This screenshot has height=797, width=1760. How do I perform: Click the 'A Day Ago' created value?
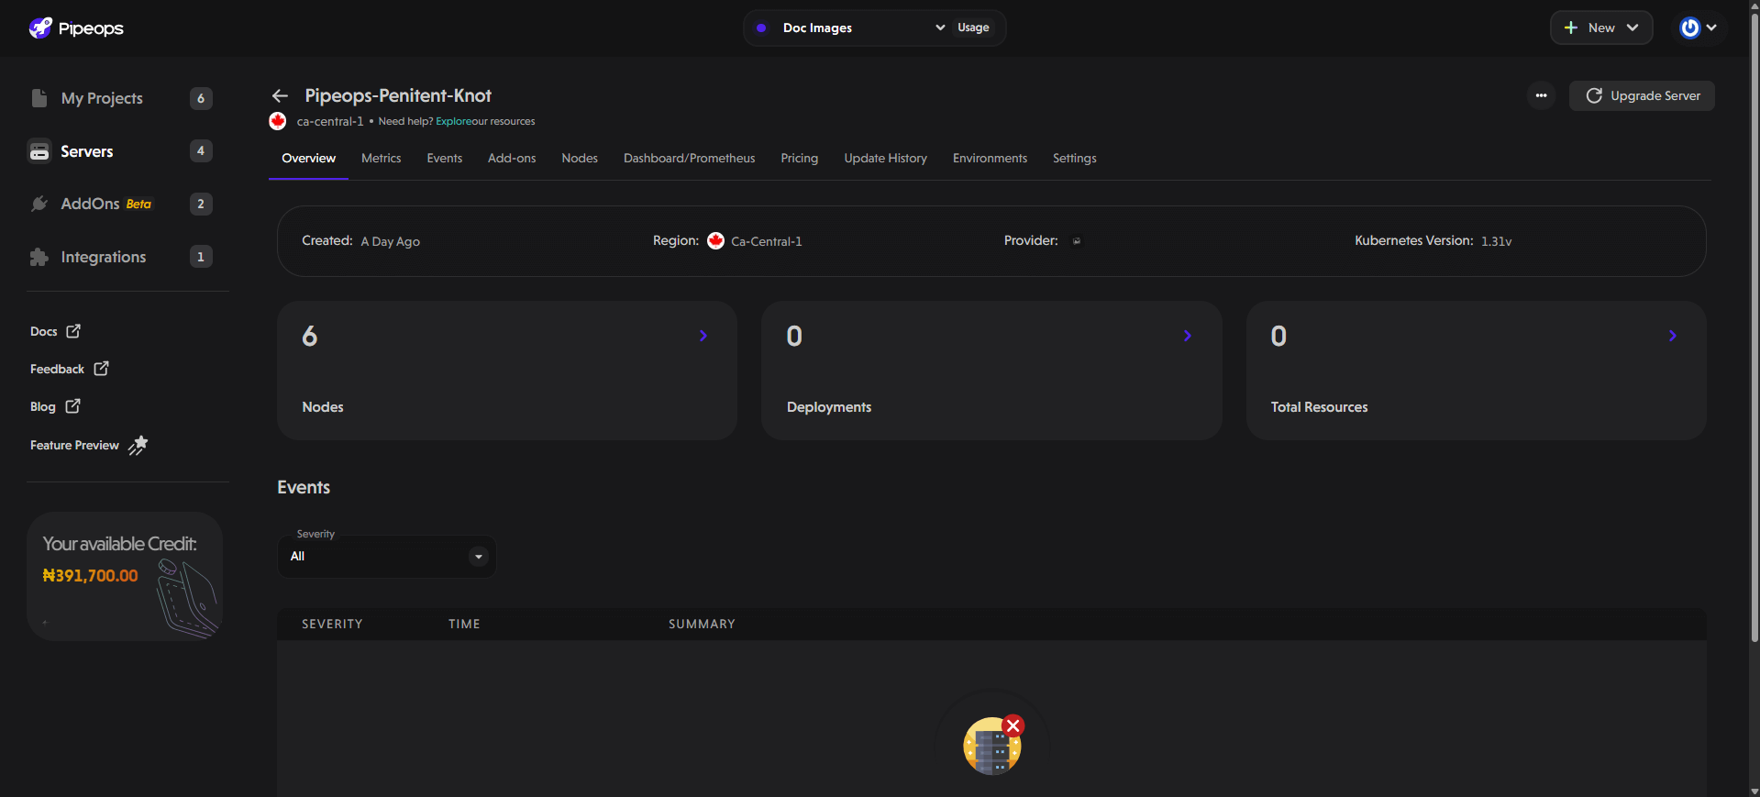390,241
